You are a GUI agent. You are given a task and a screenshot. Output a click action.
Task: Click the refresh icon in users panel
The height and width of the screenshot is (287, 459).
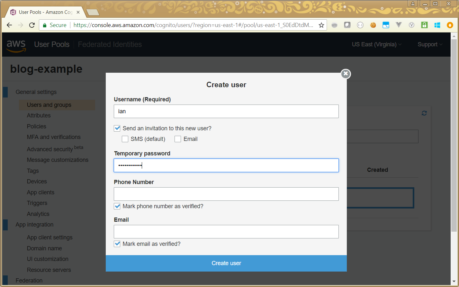pos(424,113)
